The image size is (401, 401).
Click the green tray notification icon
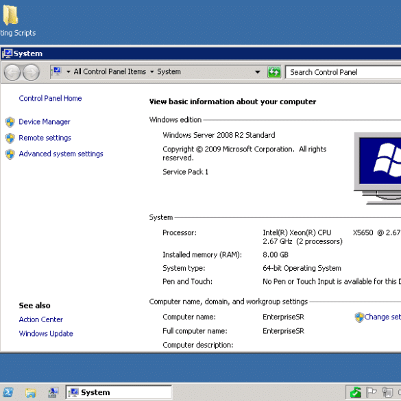point(356,392)
